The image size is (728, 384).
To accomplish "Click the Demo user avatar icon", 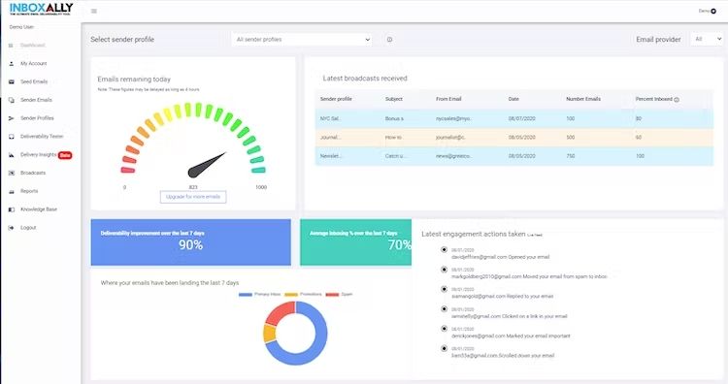I will (x=713, y=11).
